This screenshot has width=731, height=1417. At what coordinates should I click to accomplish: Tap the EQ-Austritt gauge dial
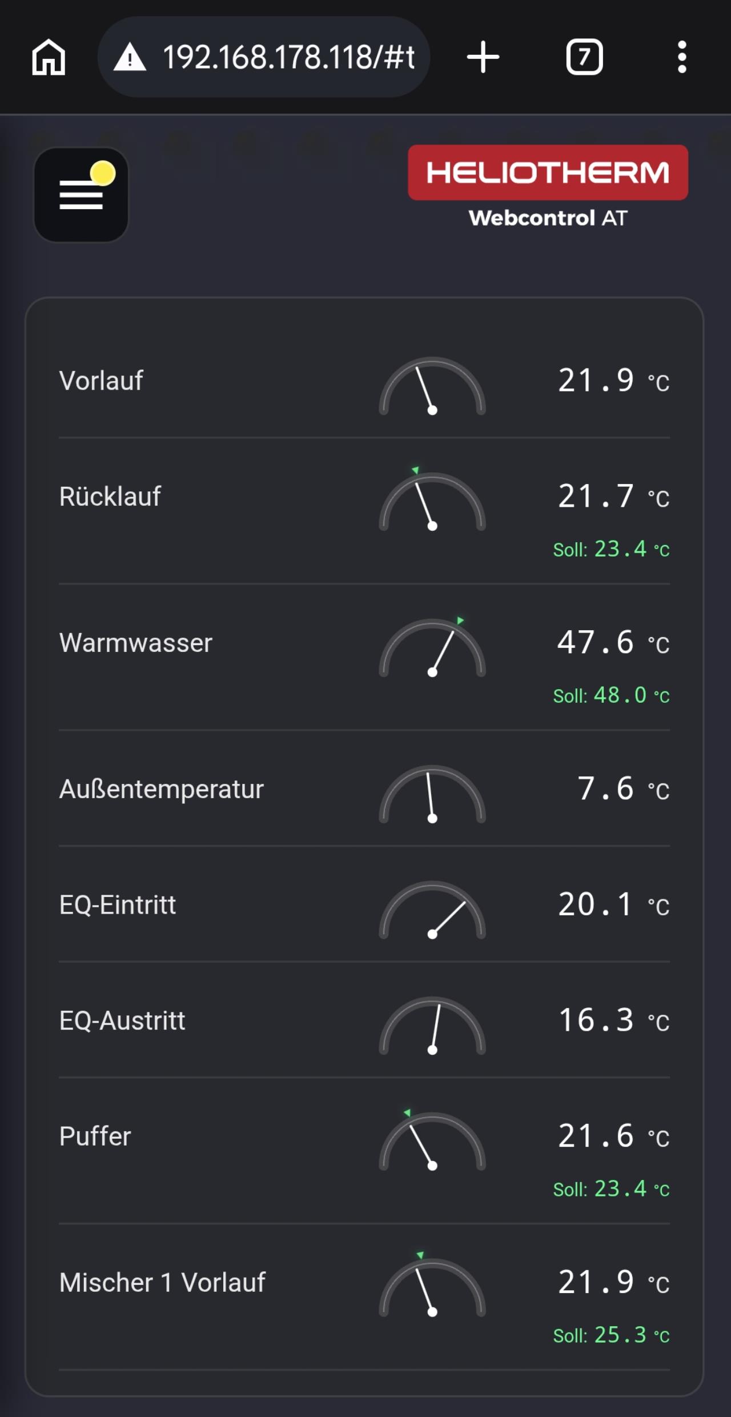432,1026
